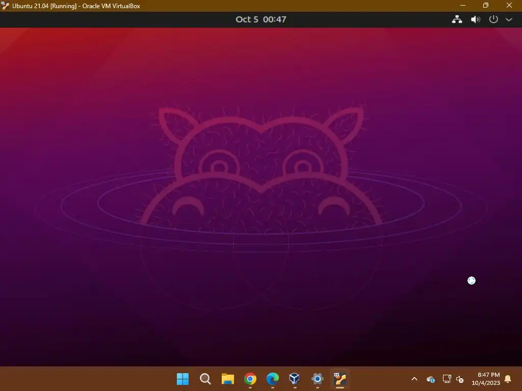This screenshot has height=391, width=522.
Task: Restore down the VirtualBox window
Action: (486, 5)
